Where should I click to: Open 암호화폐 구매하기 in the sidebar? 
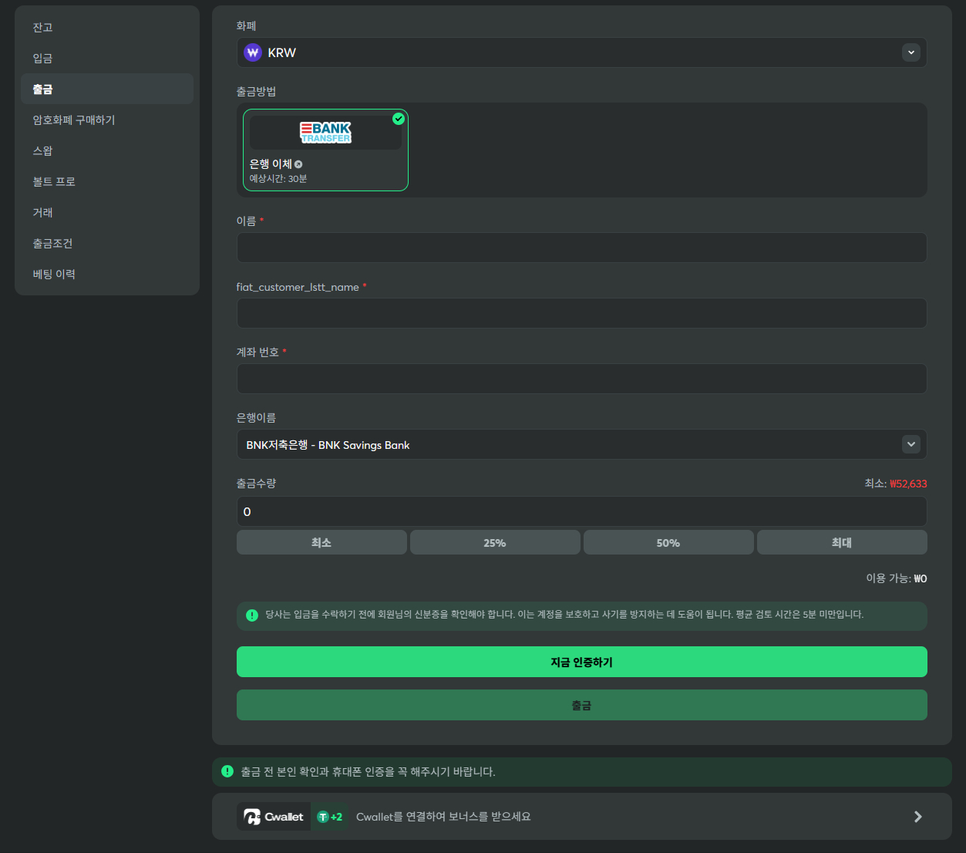[107, 120]
